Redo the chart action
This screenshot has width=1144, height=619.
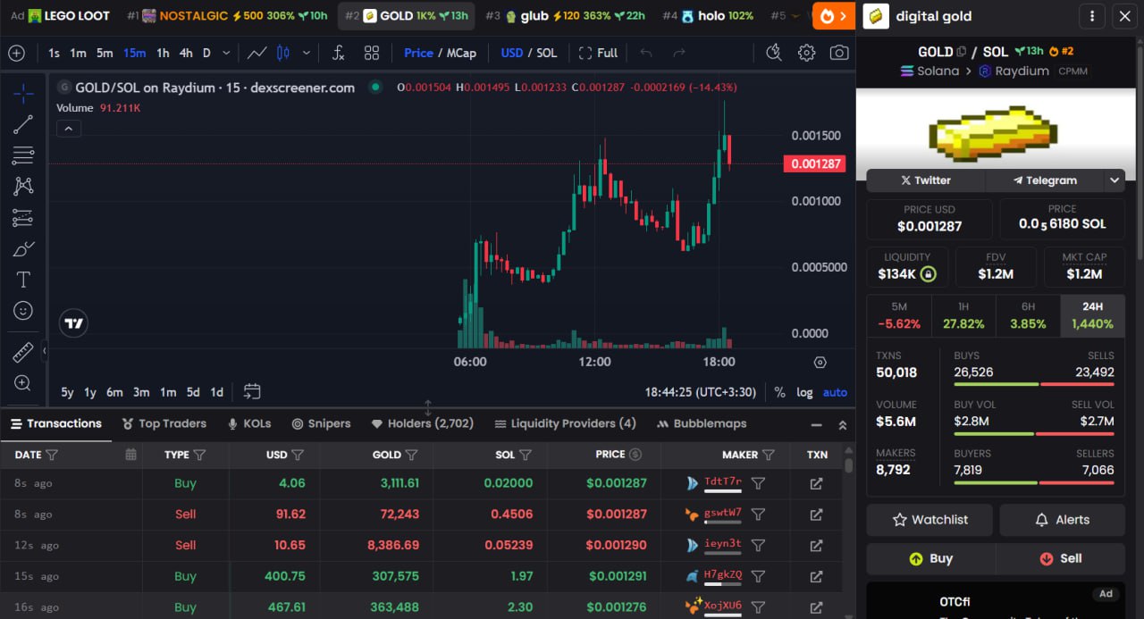[678, 53]
